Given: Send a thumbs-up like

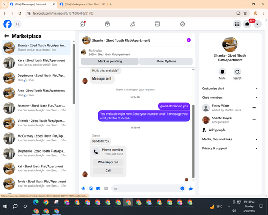Looking at the screenshot, I should click(x=191, y=188).
